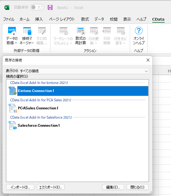Close the 既存の接続 dialog with X
The height and width of the screenshot is (196, 171).
(x=148, y=60)
